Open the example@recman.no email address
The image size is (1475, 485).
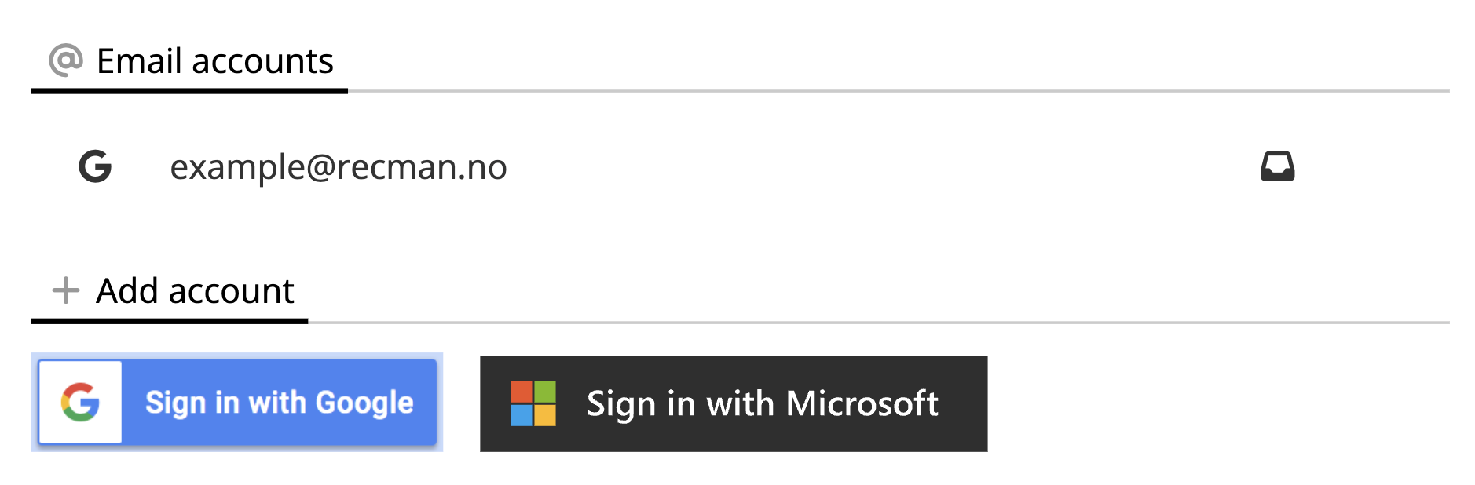pyautogui.click(x=339, y=167)
